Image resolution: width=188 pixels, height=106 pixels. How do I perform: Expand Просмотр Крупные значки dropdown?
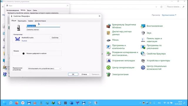pos(169,15)
